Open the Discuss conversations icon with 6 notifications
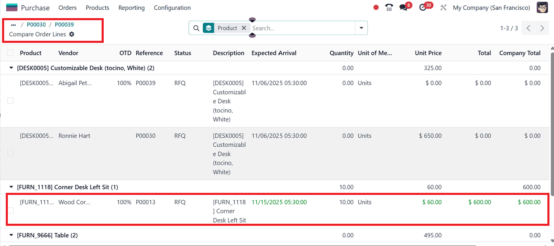Image resolution: width=554 pixels, height=246 pixels. click(x=404, y=7)
